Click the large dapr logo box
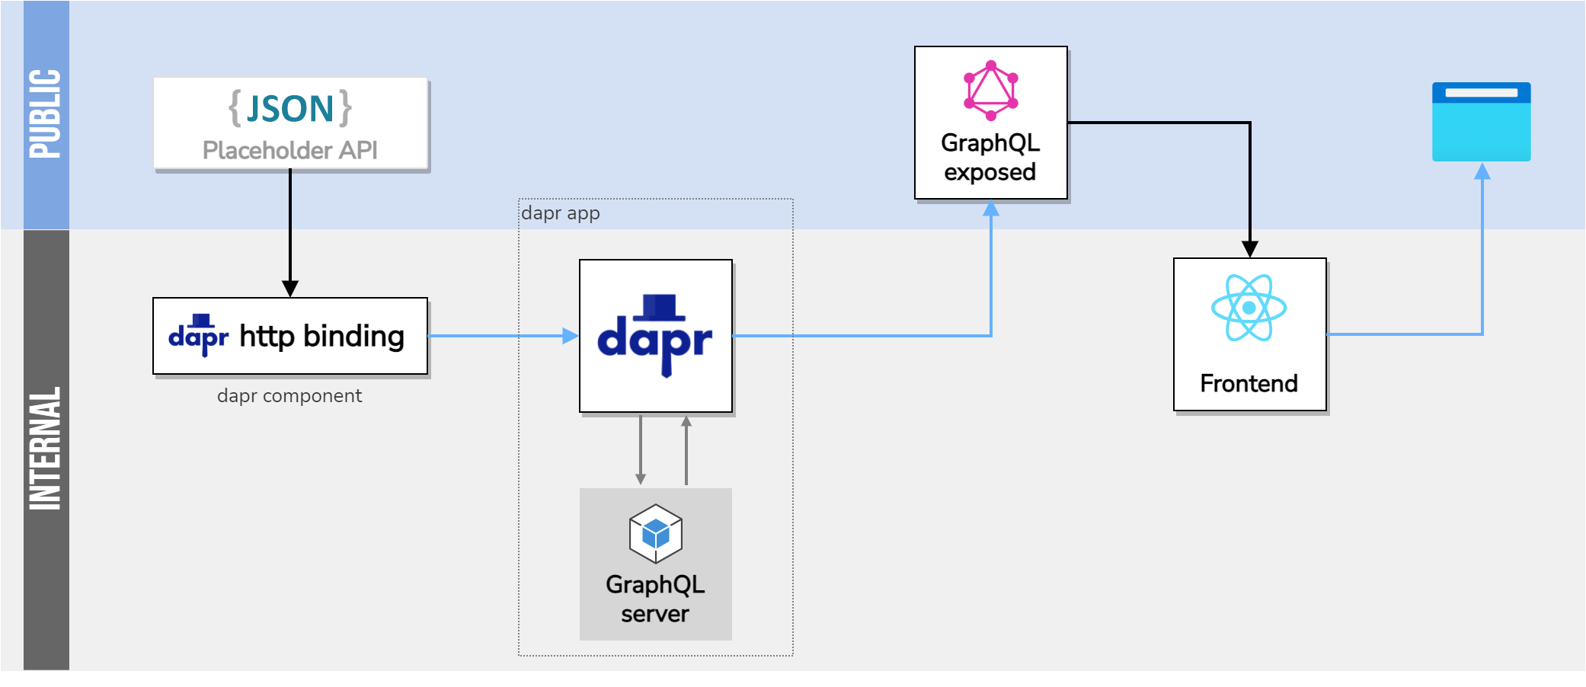 [656, 336]
